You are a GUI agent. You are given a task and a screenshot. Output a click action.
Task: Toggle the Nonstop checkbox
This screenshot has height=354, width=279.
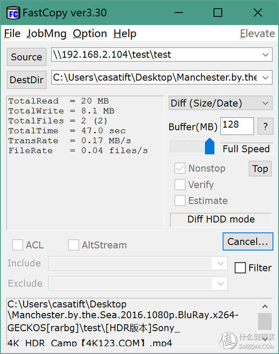coord(180,169)
